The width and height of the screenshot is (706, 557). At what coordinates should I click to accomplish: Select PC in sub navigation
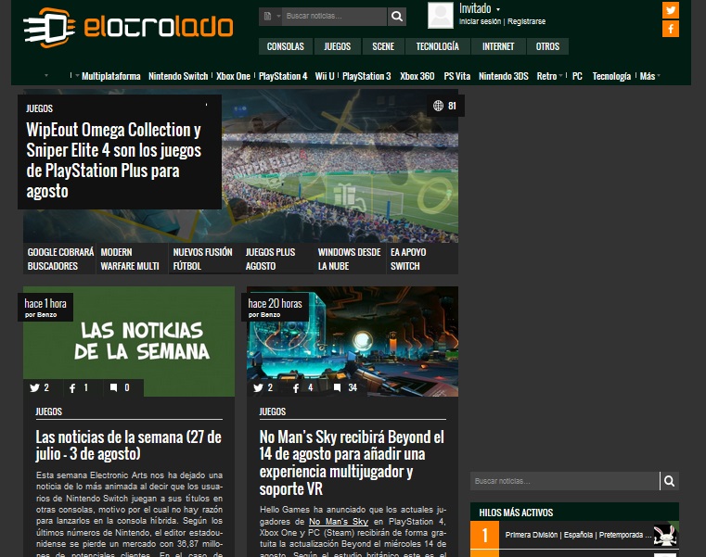(x=577, y=76)
